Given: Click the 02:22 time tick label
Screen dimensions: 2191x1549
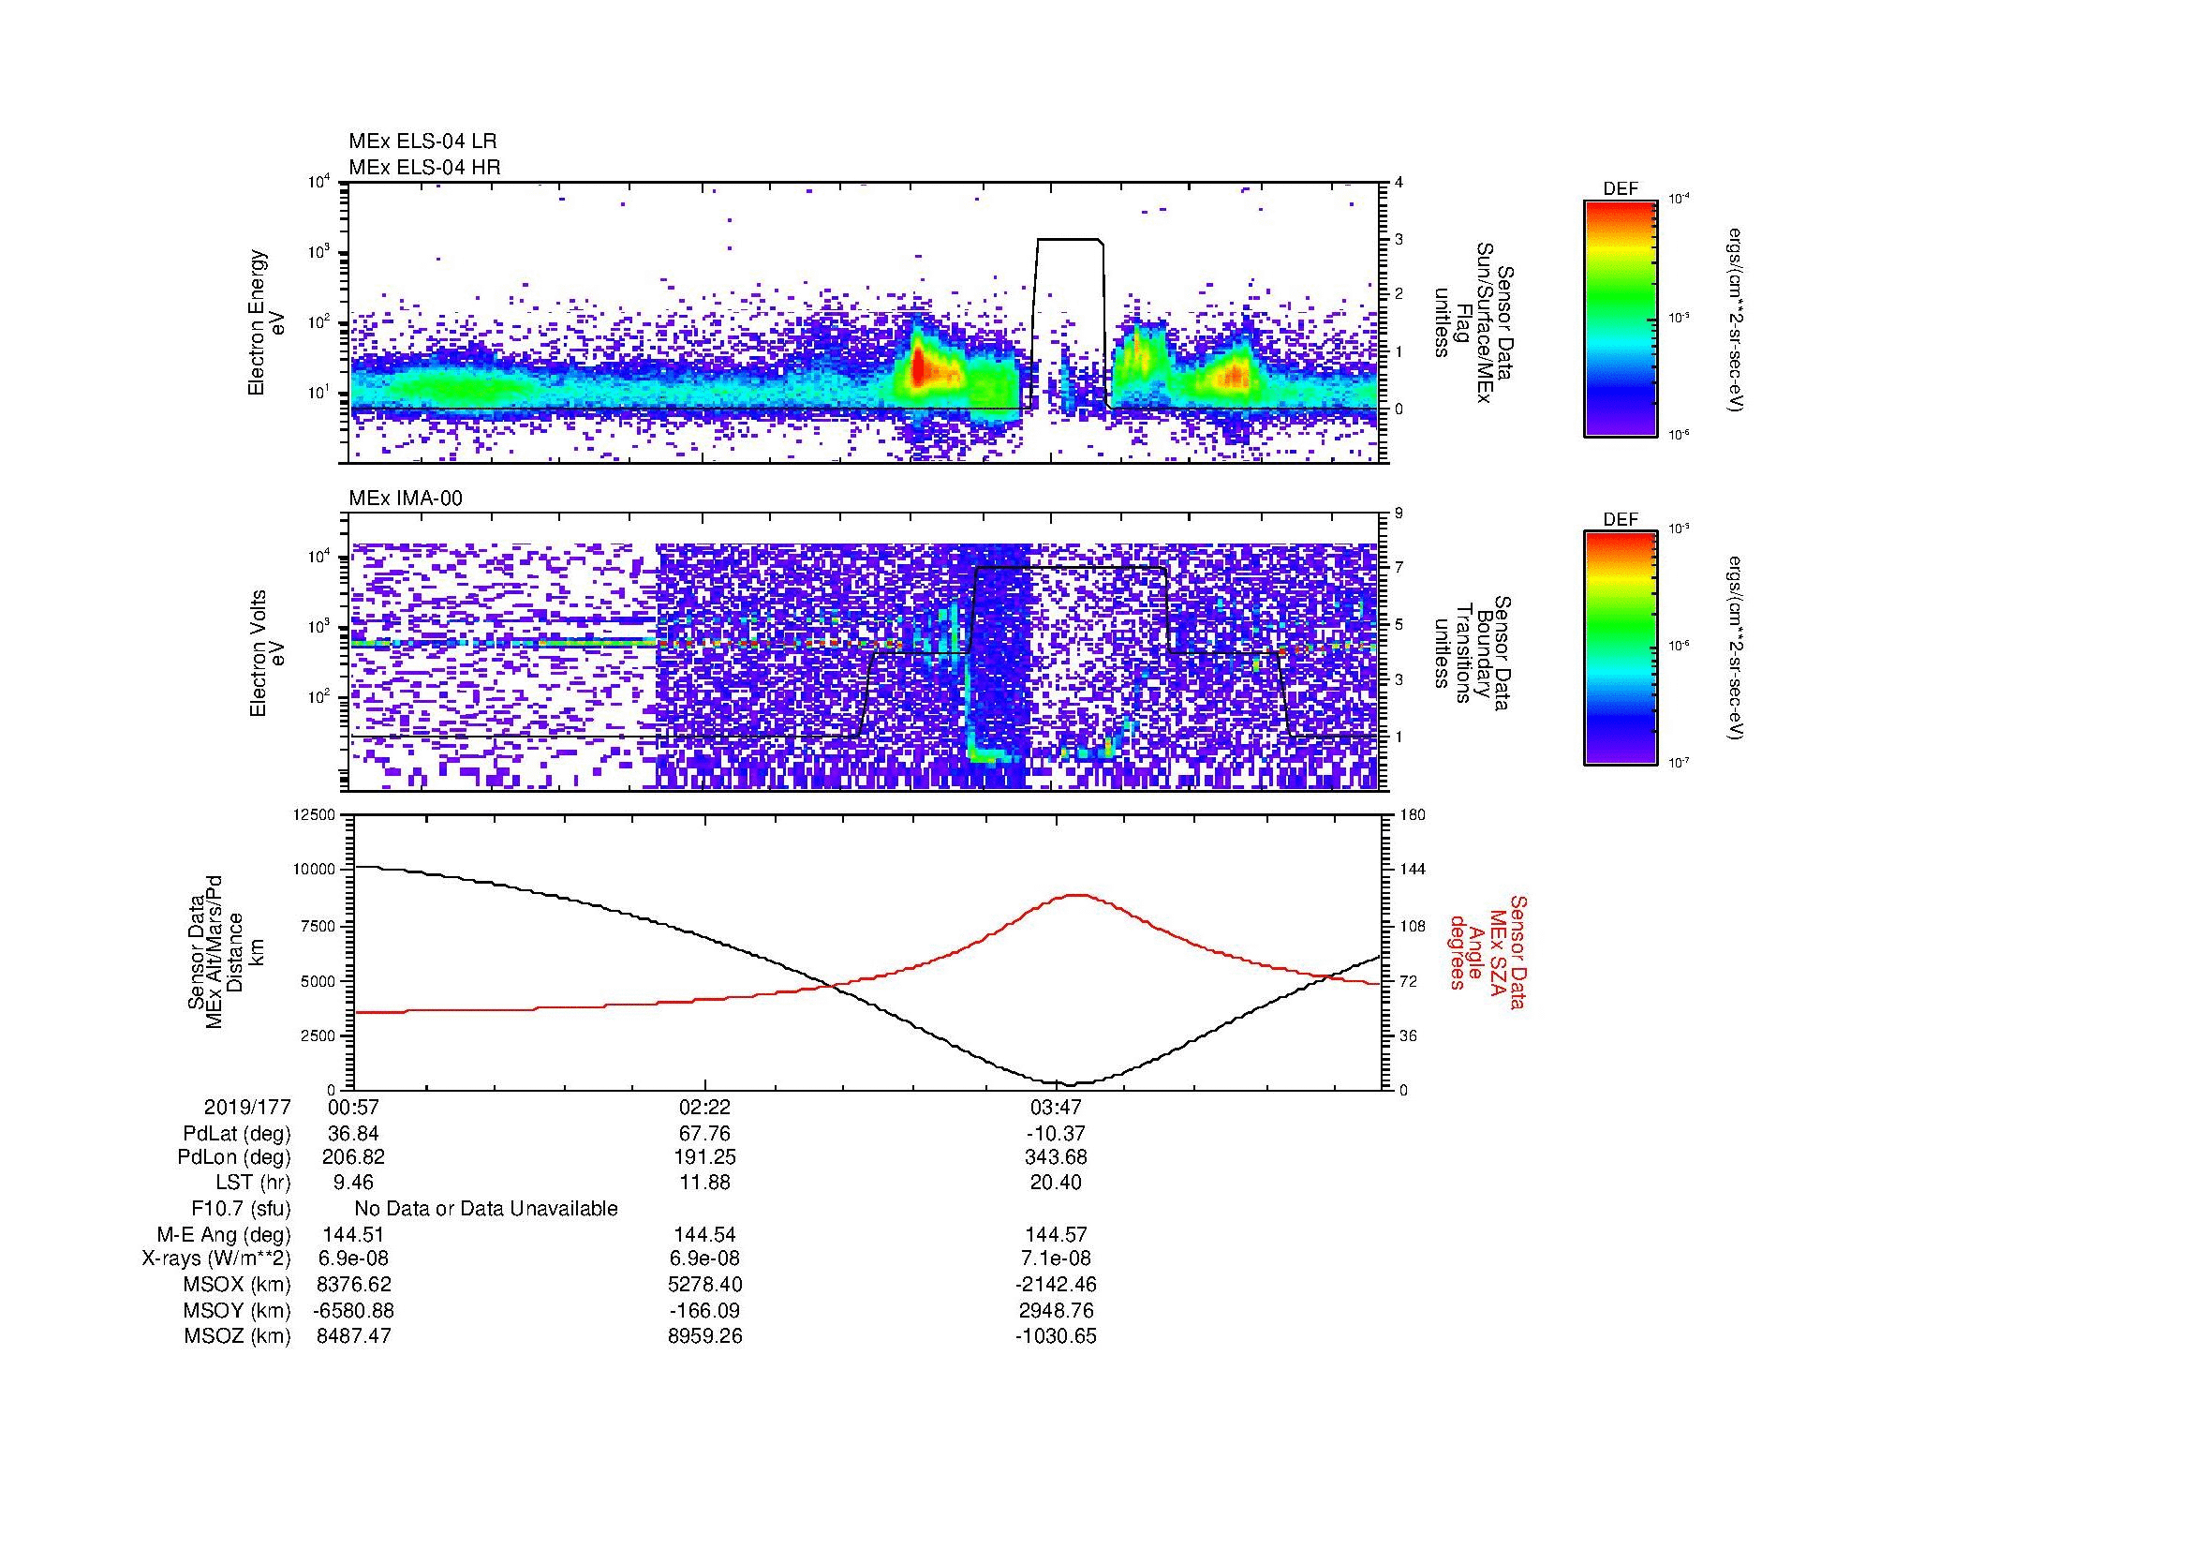Looking at the screenshot, I should (x=704, y=1108).
